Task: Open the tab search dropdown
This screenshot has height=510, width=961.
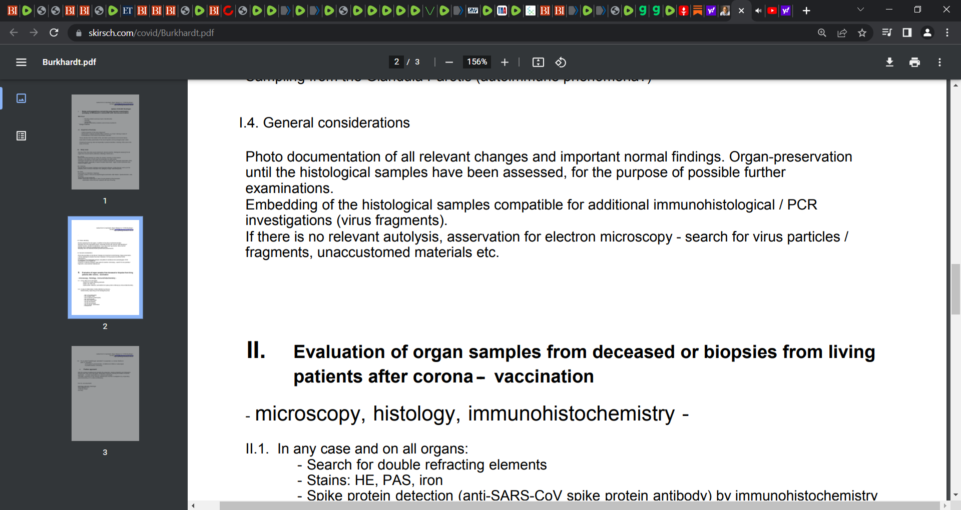Action: point(860,9)
